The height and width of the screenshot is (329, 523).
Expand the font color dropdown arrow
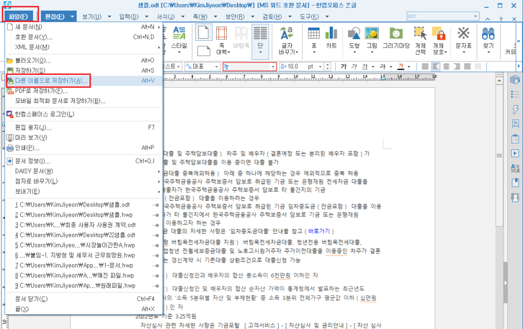(409, 67)
